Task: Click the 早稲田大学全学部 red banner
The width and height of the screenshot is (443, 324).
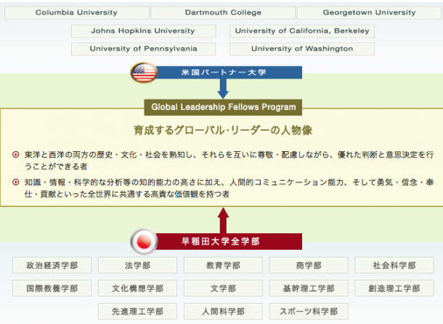Action: pos(228,241)
